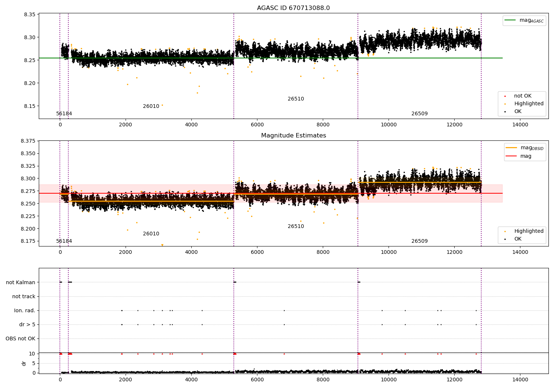Viewport: 554px width, 388px height.
Task: Click the 'OBS not OK' axis label
Action: pos(21,339)
